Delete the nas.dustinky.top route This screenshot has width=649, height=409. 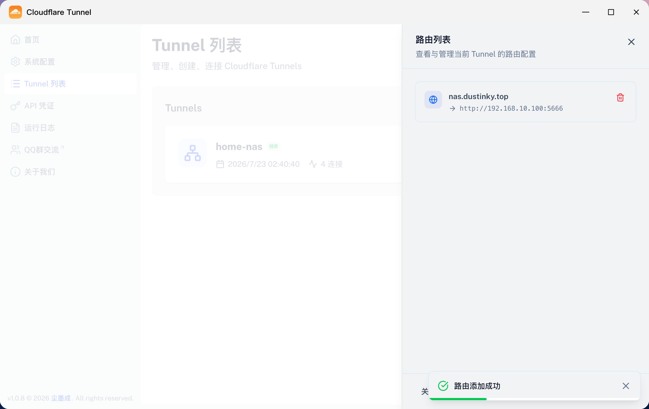click(620, 97)
